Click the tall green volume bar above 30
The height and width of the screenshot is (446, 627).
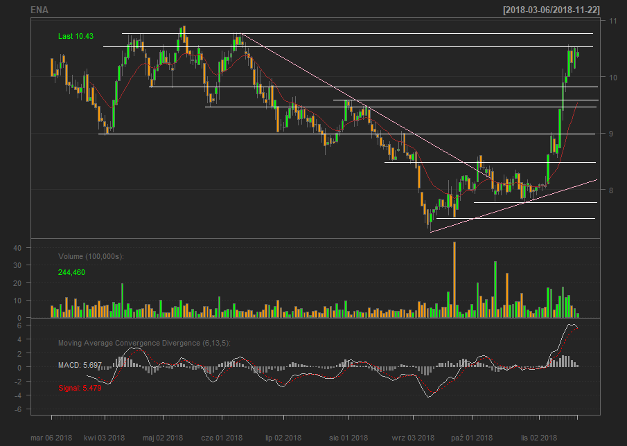coord(495,289)
